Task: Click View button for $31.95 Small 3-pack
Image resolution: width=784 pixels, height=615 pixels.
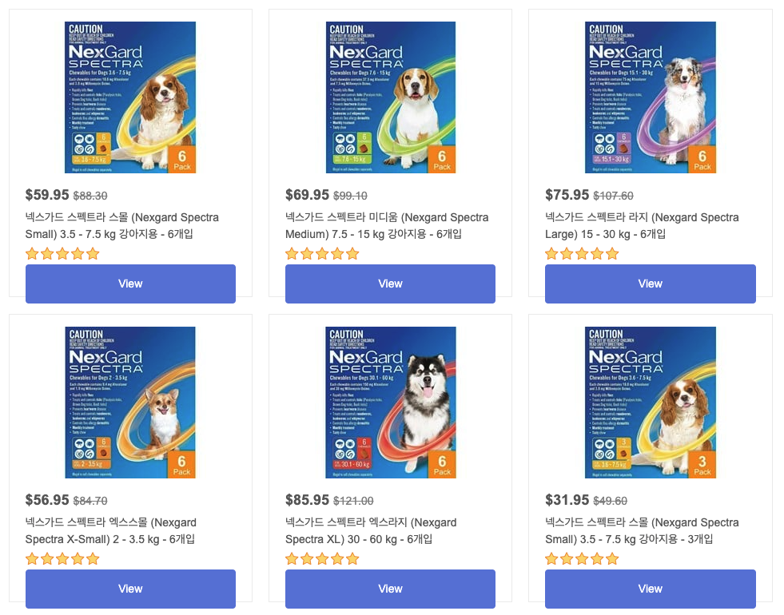Action: click(x=651, y=589)
